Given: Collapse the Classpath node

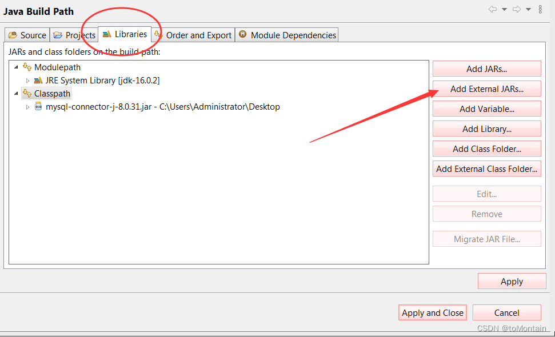Looking at the screenshot, I should [16, 94].
